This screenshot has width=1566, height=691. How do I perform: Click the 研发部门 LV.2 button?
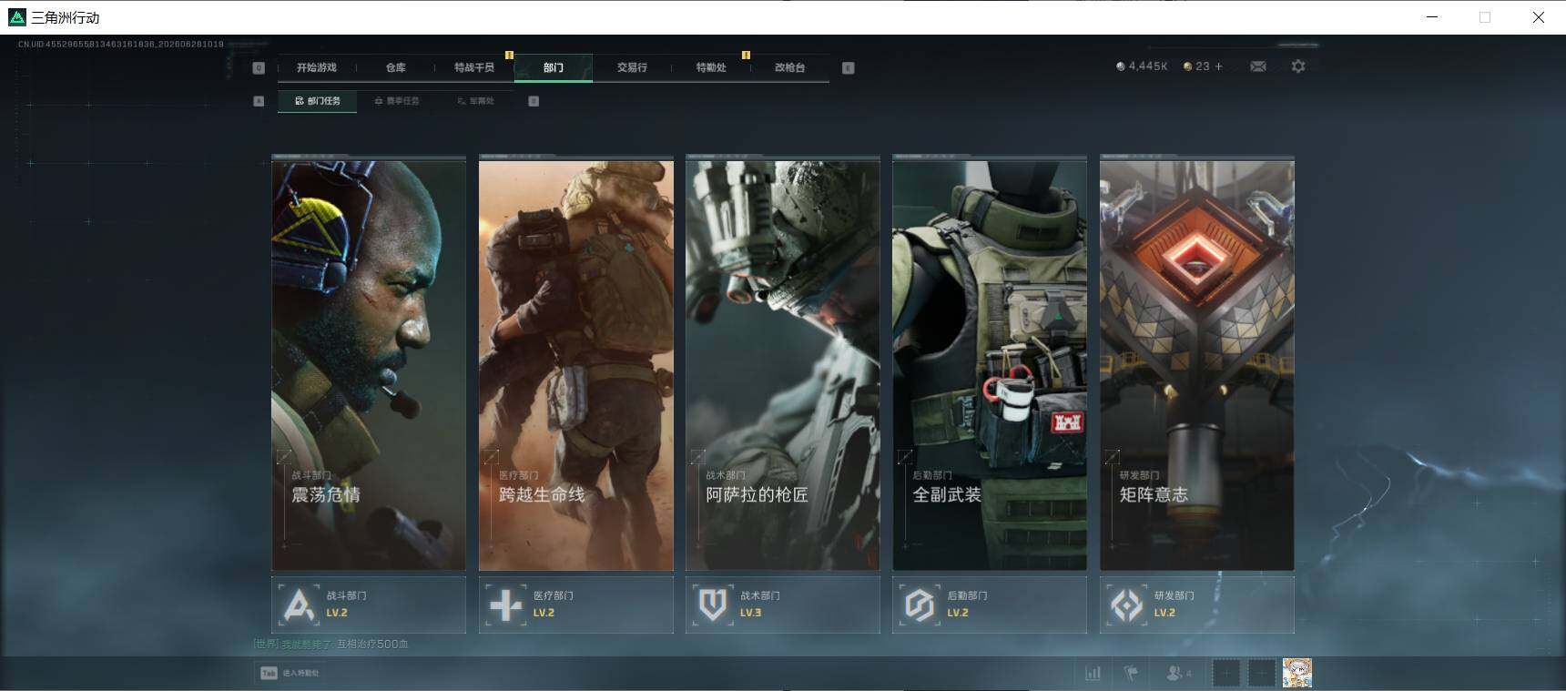[1197, 605]
